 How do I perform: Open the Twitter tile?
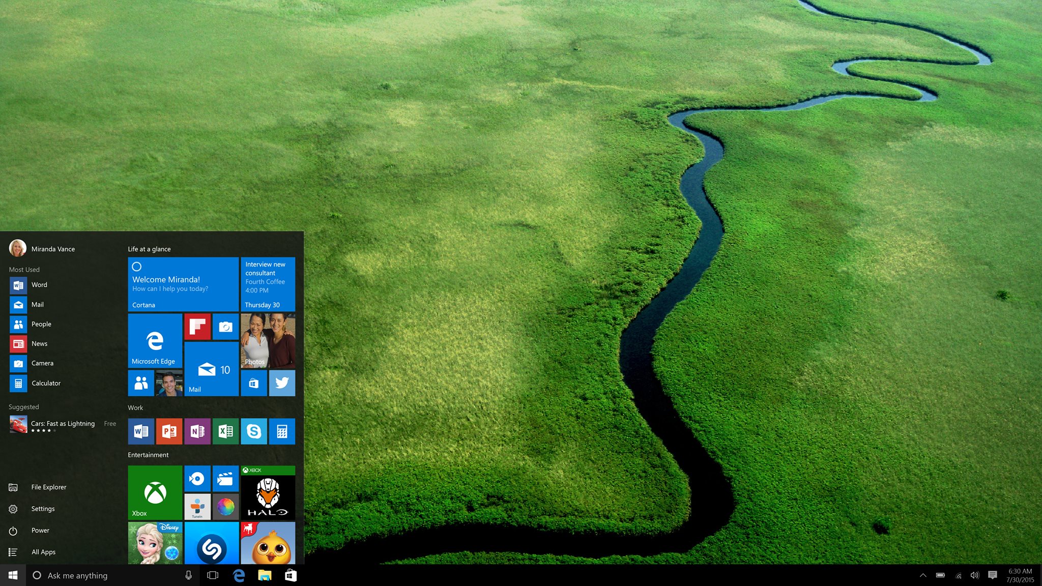tap(282, 383)
